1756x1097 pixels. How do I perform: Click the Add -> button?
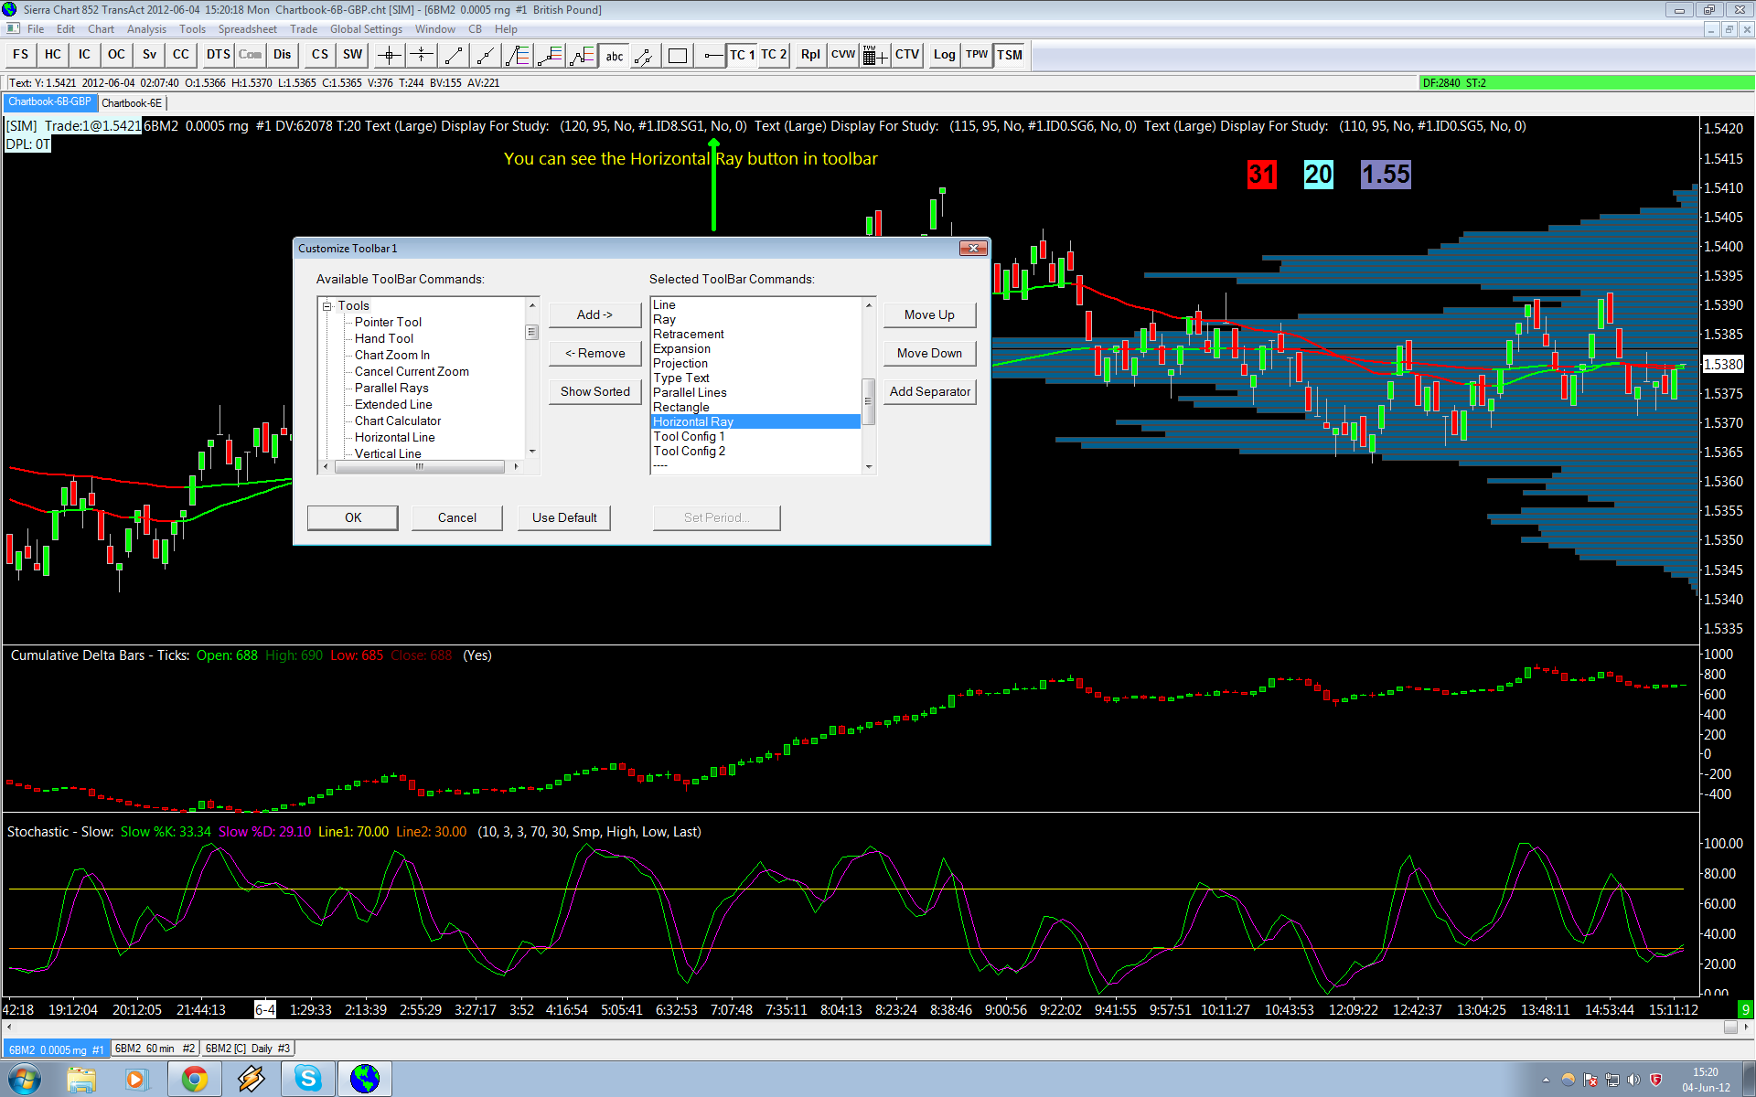click(594, 314)
